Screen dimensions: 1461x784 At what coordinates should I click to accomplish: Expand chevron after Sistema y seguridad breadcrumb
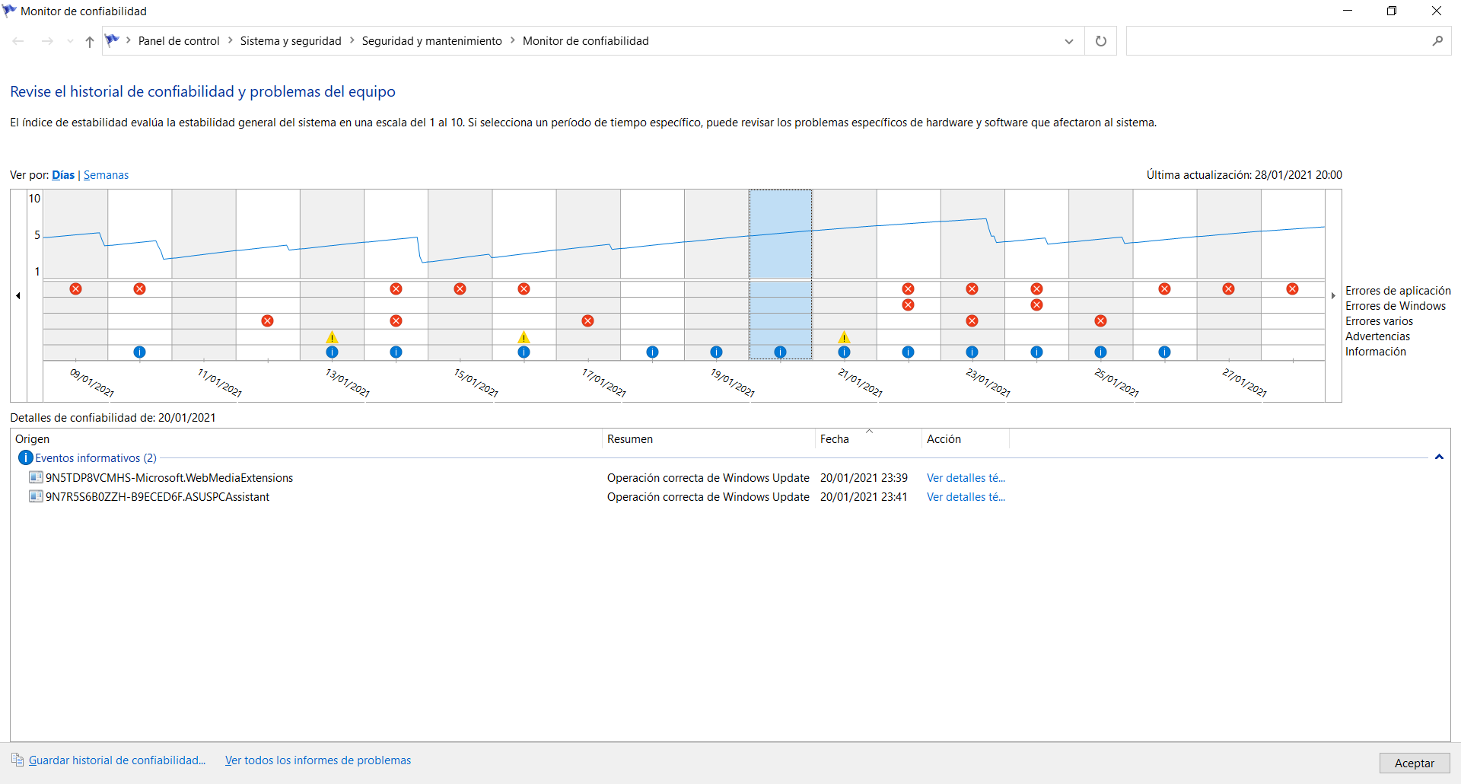tap(352, 40)
